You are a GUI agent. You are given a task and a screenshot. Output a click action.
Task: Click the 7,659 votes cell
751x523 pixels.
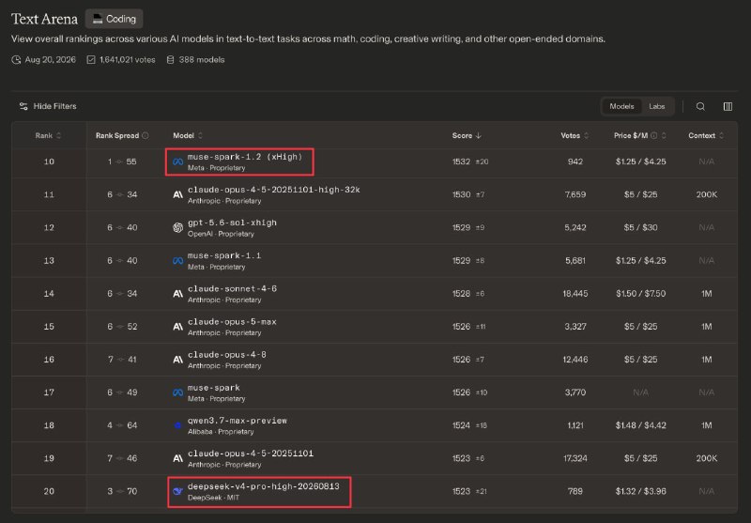[x=575, y=195]
